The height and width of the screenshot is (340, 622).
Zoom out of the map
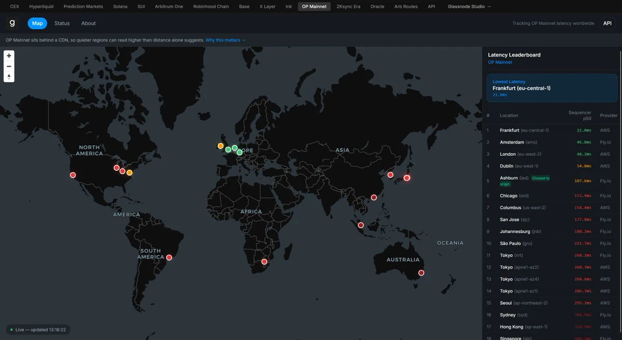tap(9, 66)
